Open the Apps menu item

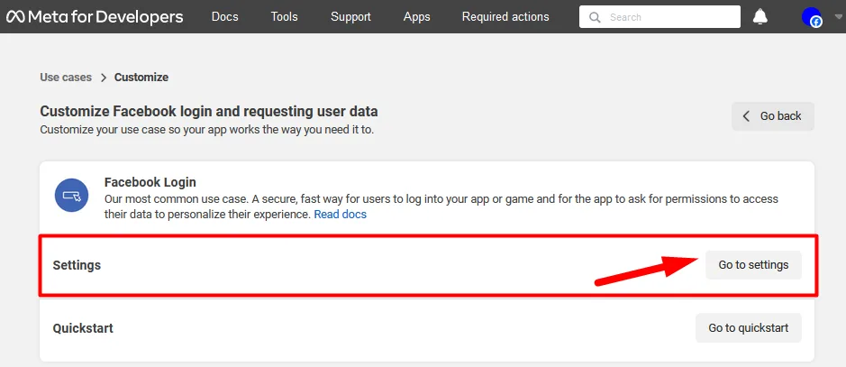click(416, 17)
